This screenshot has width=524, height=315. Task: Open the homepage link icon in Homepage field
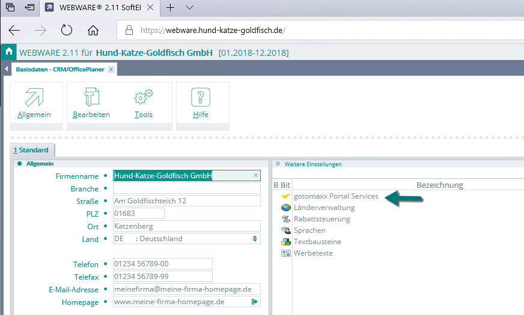point(255,302)
